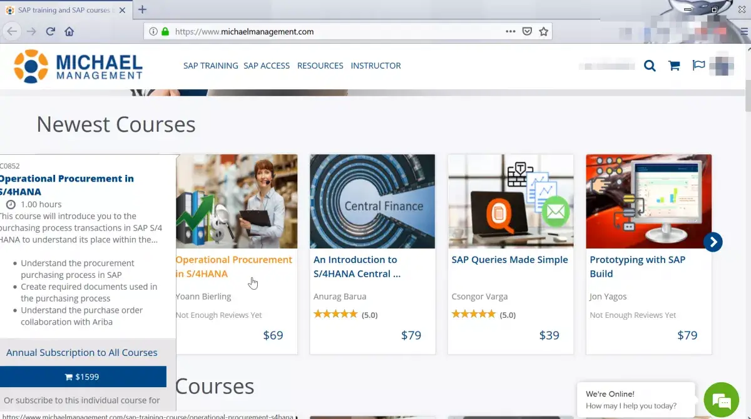This screenshot has width=751, height=419.
Task: Open INSTRUCTOR menu
Action: [375, 66]
